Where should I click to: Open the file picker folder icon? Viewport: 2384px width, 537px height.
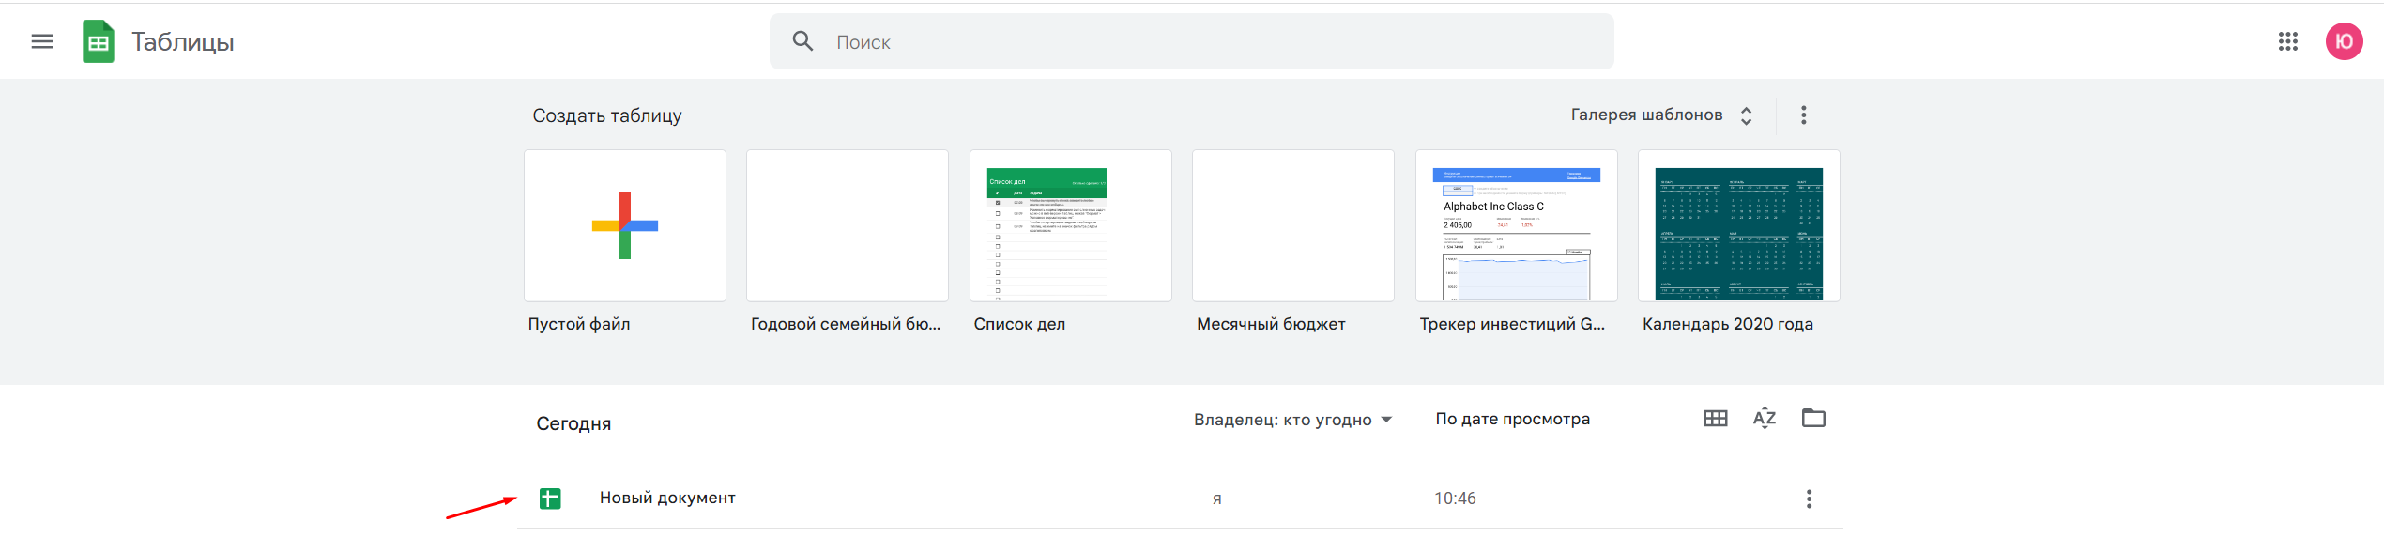click(x=1813, y=418)
